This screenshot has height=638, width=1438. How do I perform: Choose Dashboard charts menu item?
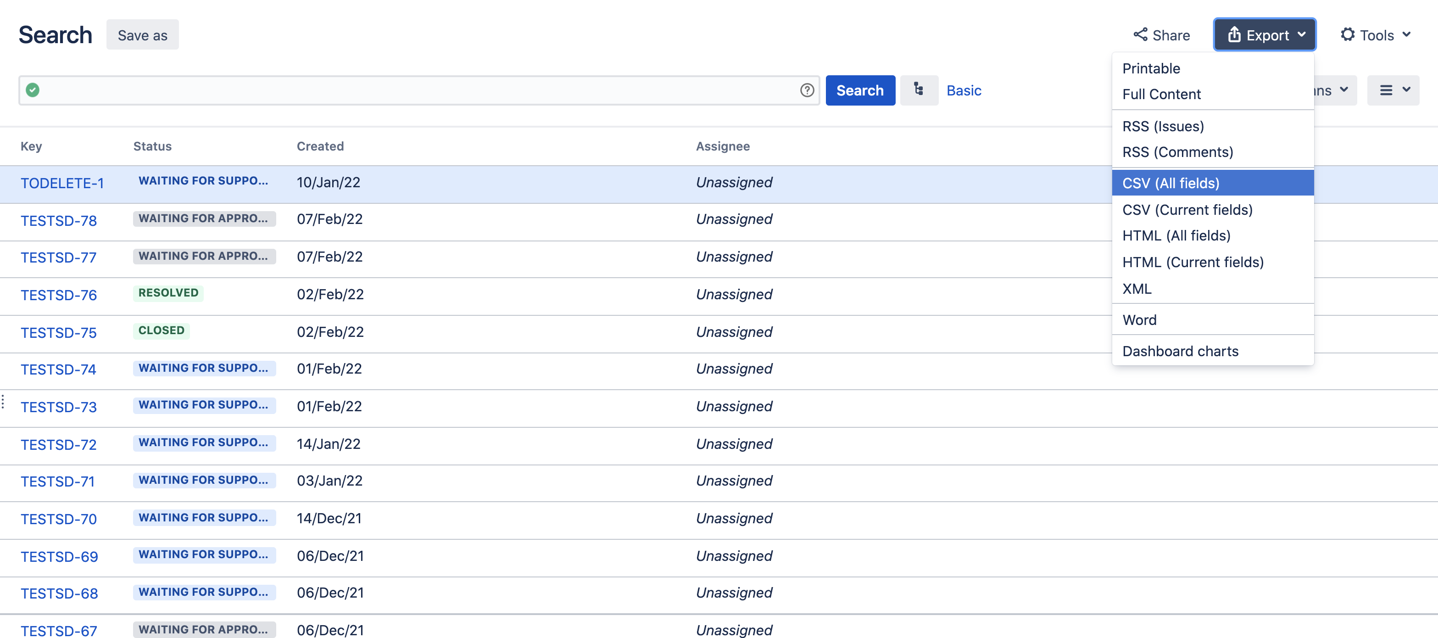pos(1180,351)
